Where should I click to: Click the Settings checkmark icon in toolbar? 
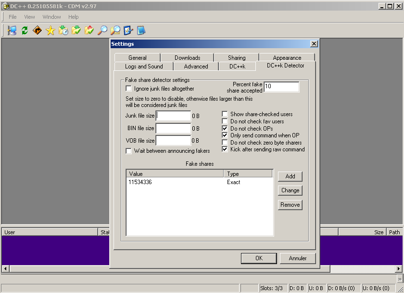coord(128,30)
